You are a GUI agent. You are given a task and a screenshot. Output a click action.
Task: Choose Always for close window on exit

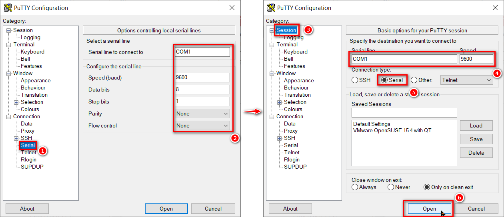click(355, 187)
